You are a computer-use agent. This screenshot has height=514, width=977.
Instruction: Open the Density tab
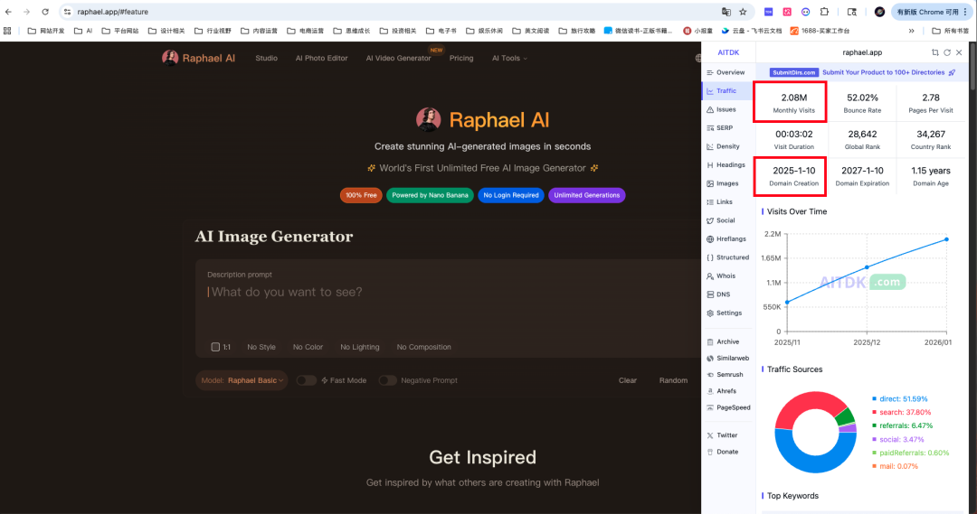(x=726, y=146)
